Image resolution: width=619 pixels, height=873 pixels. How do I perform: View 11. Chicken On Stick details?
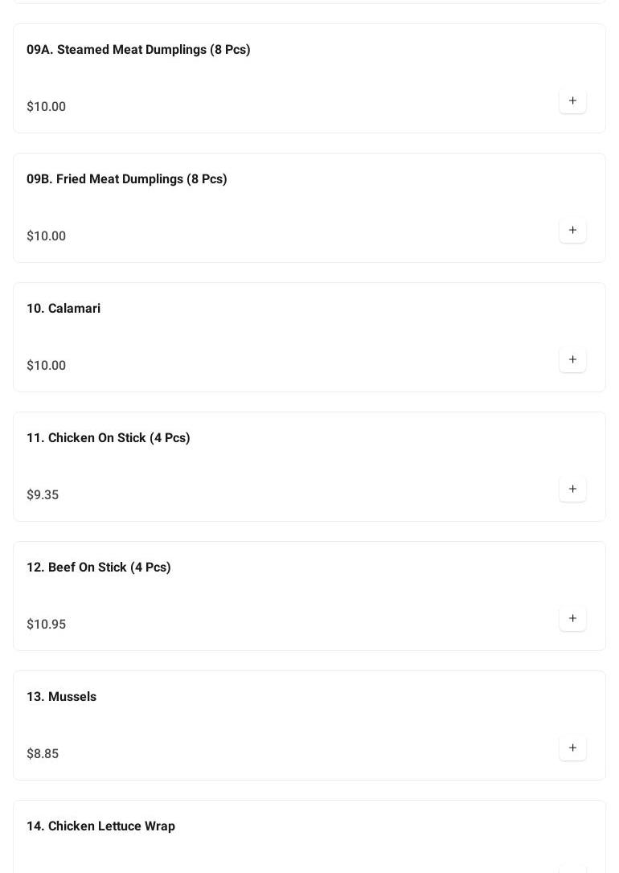click(109, 438)
